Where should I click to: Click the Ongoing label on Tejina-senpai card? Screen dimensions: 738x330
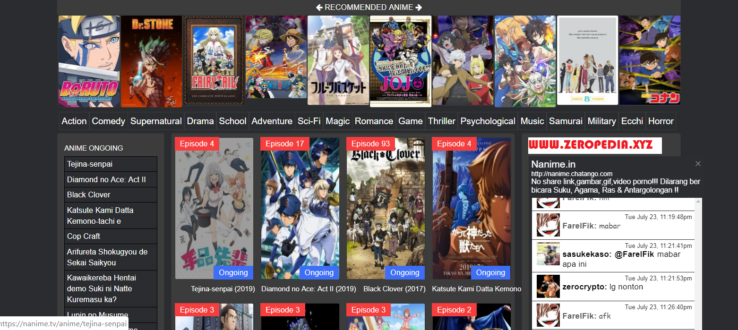coord(233,272)
